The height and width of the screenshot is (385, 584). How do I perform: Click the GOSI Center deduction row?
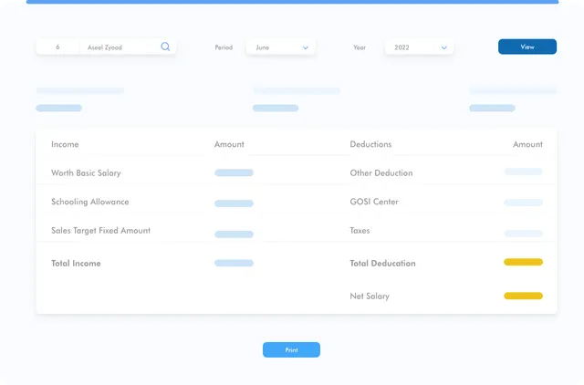coord(374,202)
